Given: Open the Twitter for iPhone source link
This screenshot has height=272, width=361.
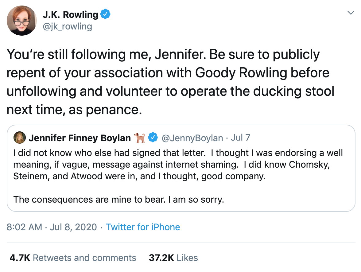Looking at the screenshot, I should (143, 227).
